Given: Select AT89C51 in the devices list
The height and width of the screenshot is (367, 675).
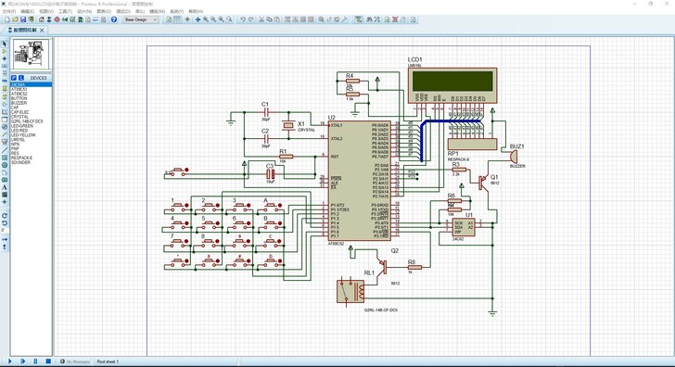Looking at the screenshot, I should (19, 89).
